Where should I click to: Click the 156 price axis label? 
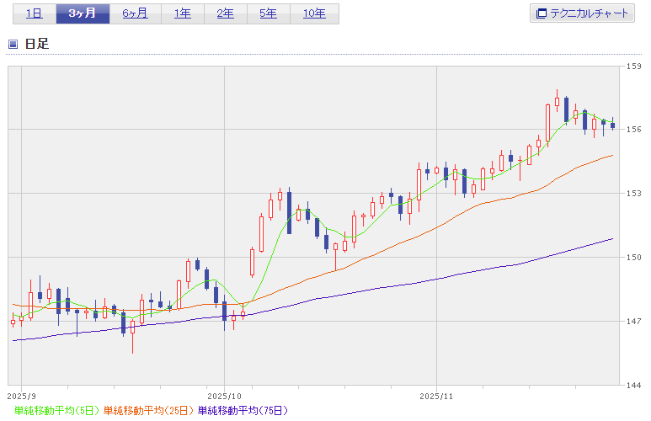(x=634, y=130)
